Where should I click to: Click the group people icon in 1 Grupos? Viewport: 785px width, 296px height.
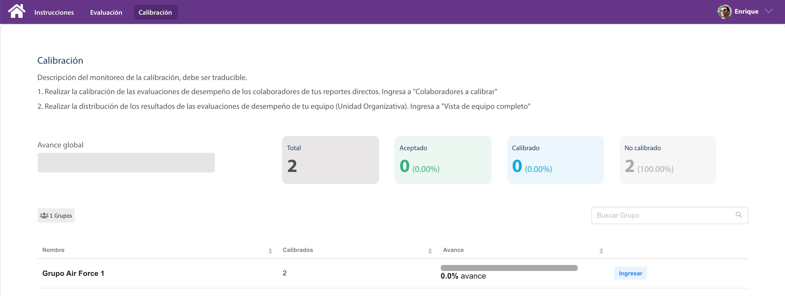tap(44, 215)
